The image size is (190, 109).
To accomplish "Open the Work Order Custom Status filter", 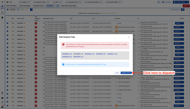I will click(x=69, y=6).
